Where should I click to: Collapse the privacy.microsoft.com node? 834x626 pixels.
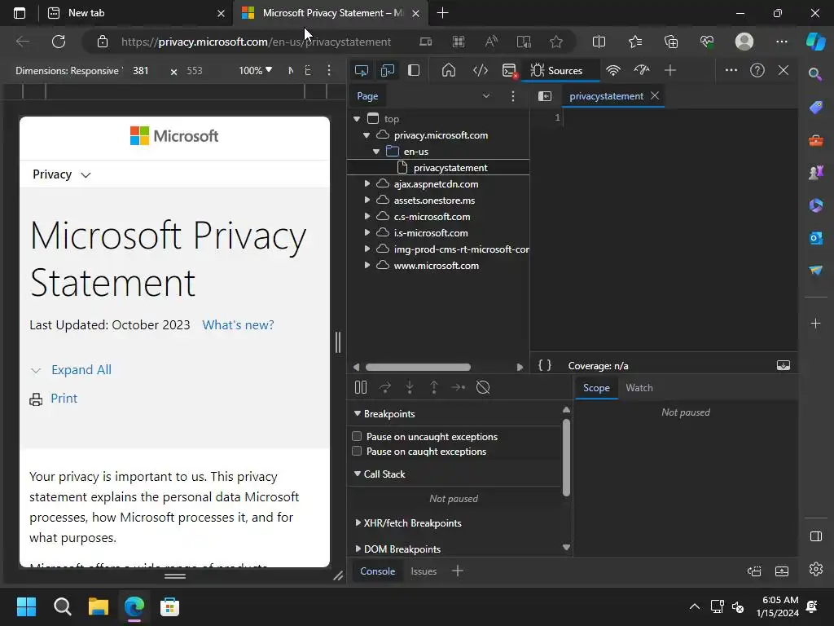point(366,135)
